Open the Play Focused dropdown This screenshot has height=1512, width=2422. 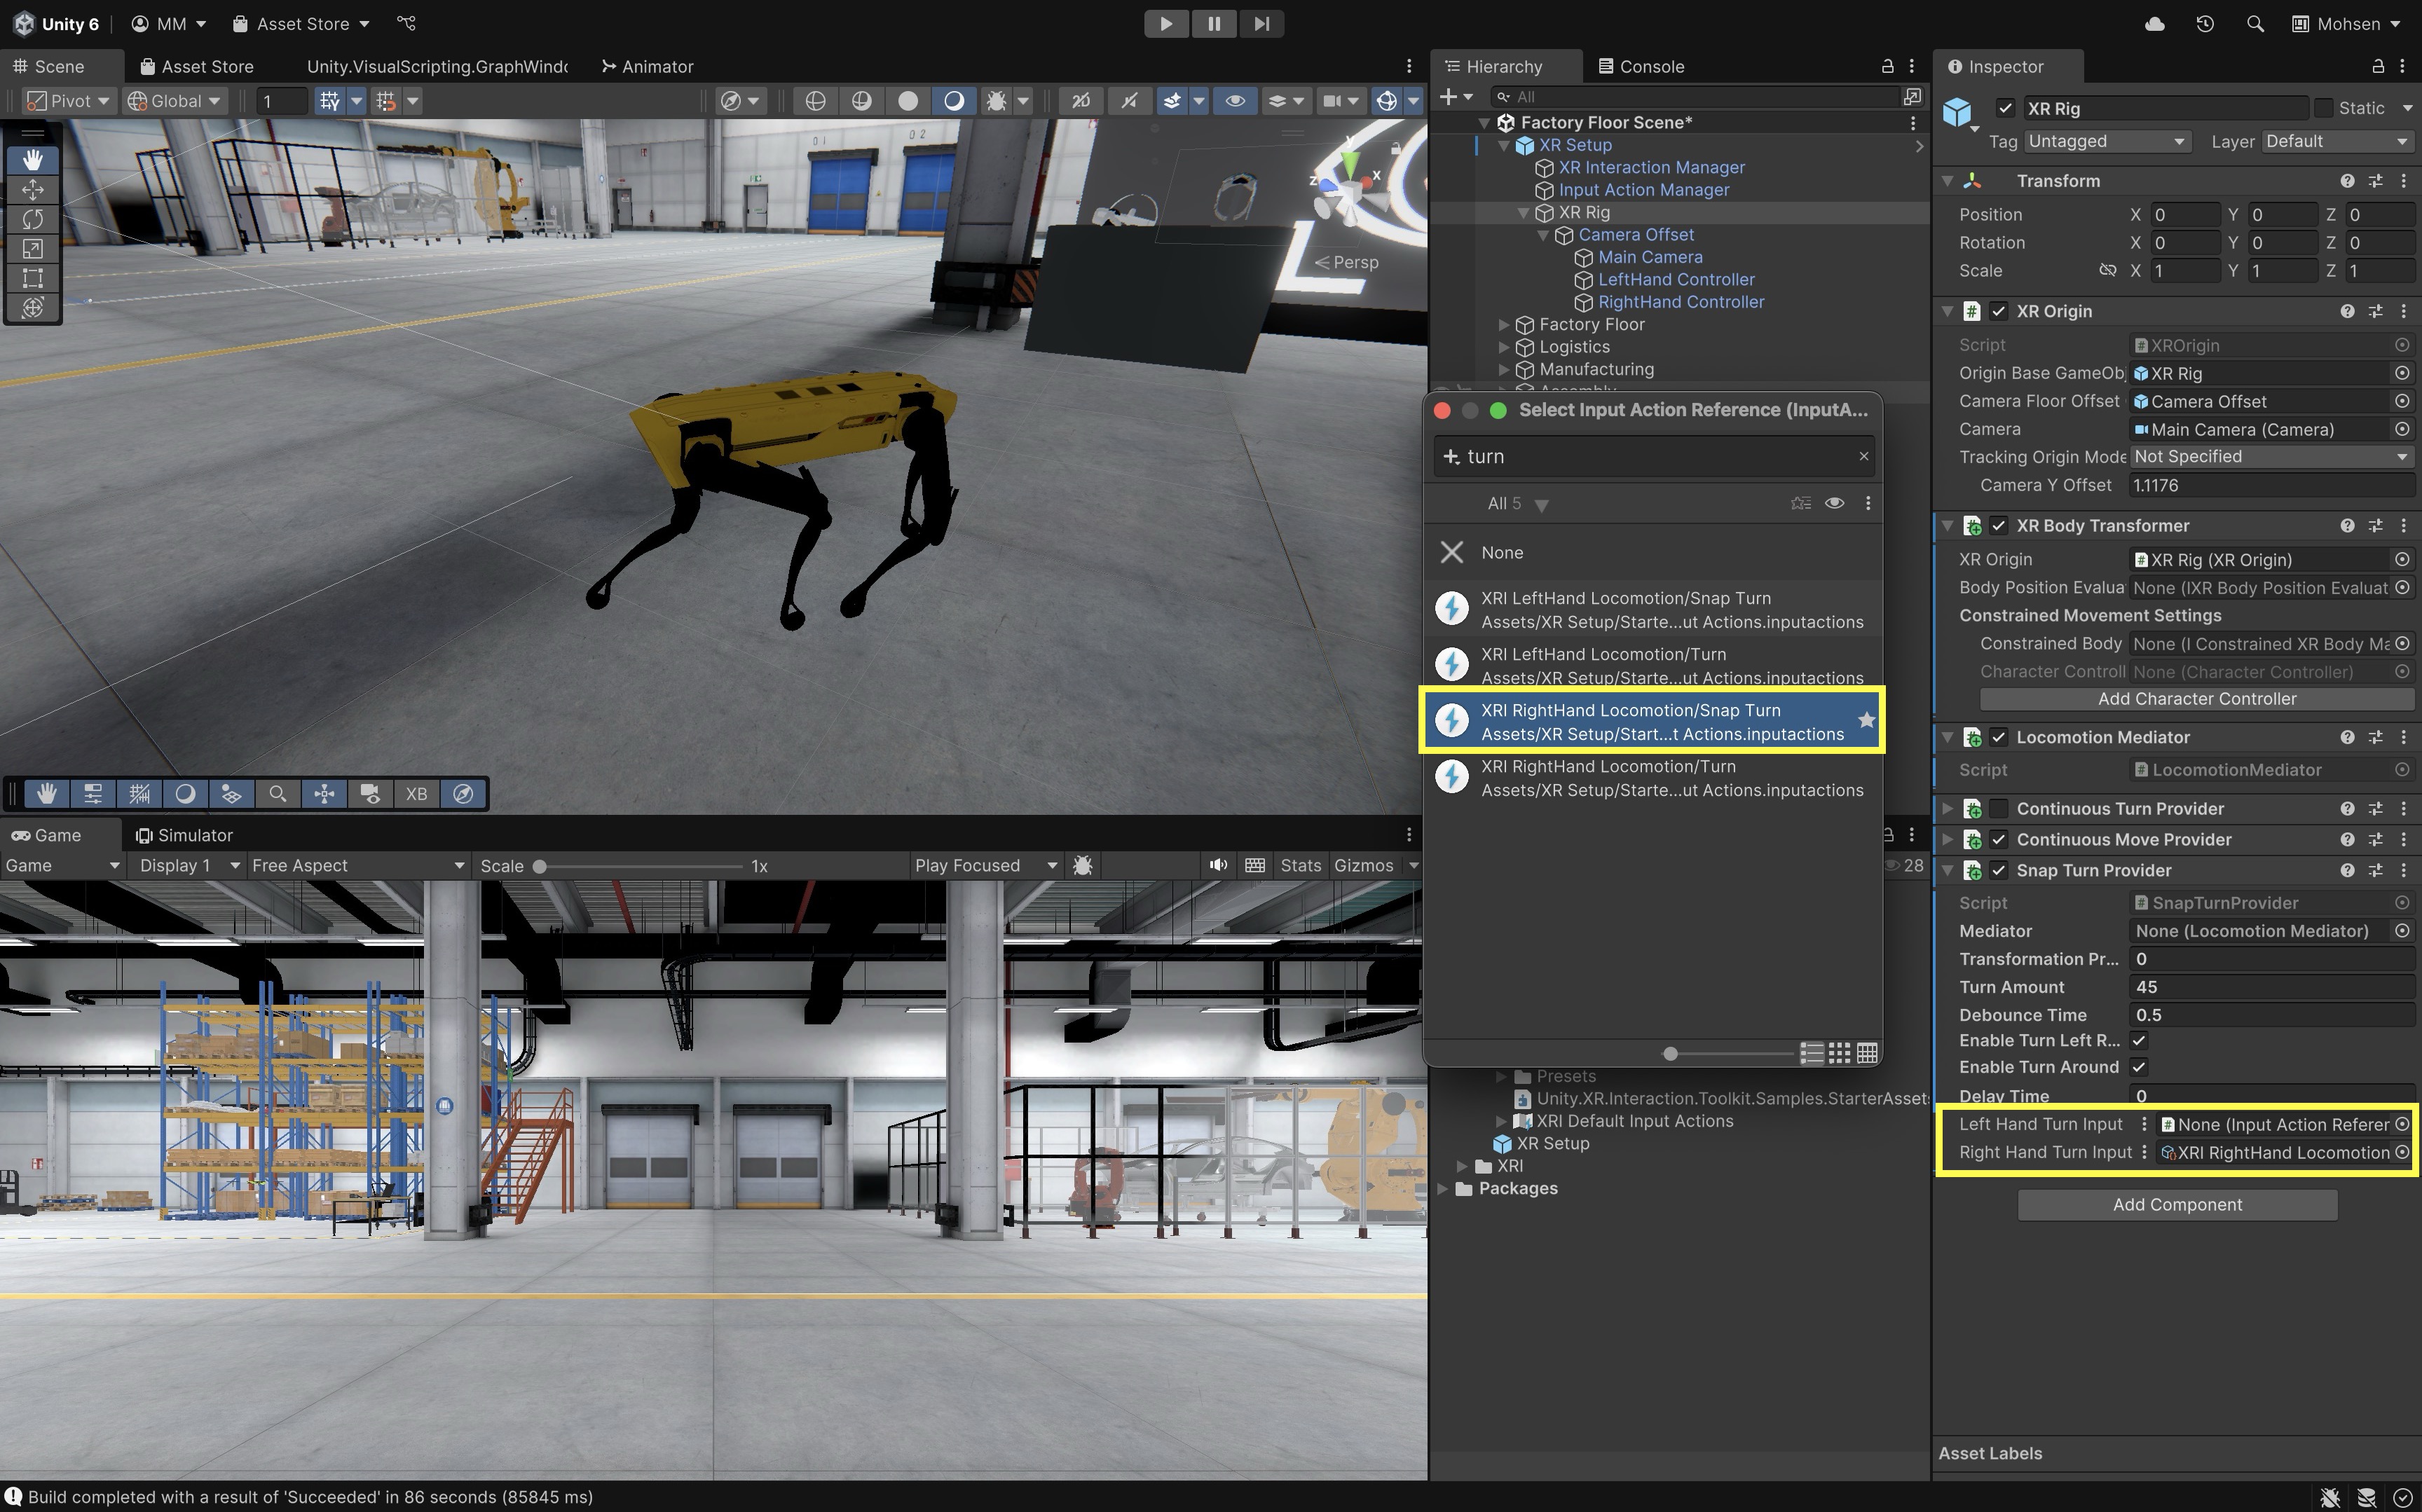coord(985,865)
